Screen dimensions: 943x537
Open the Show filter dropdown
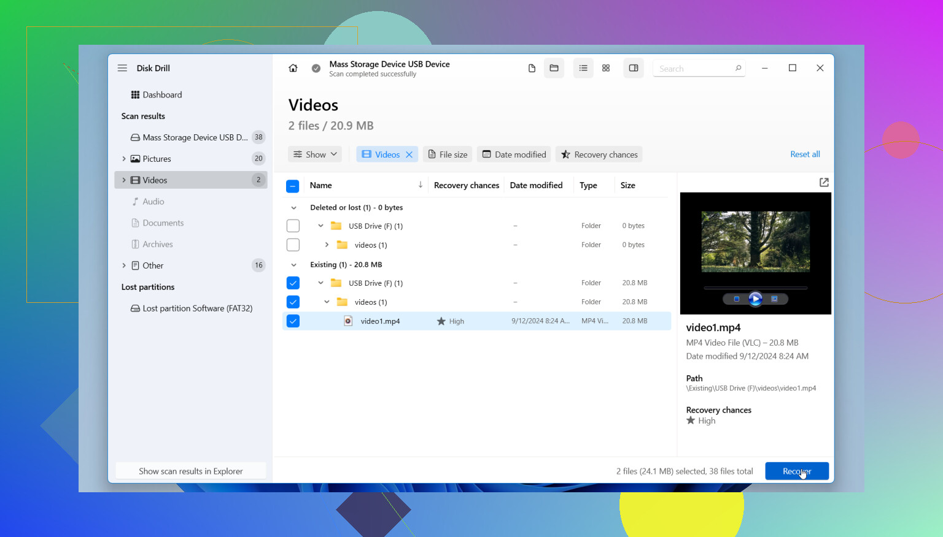tap(315, 154)
